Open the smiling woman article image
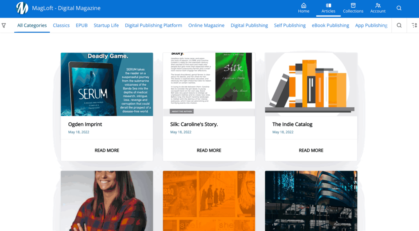This screenshot has width=419, height=231. (x=107, y=201)
